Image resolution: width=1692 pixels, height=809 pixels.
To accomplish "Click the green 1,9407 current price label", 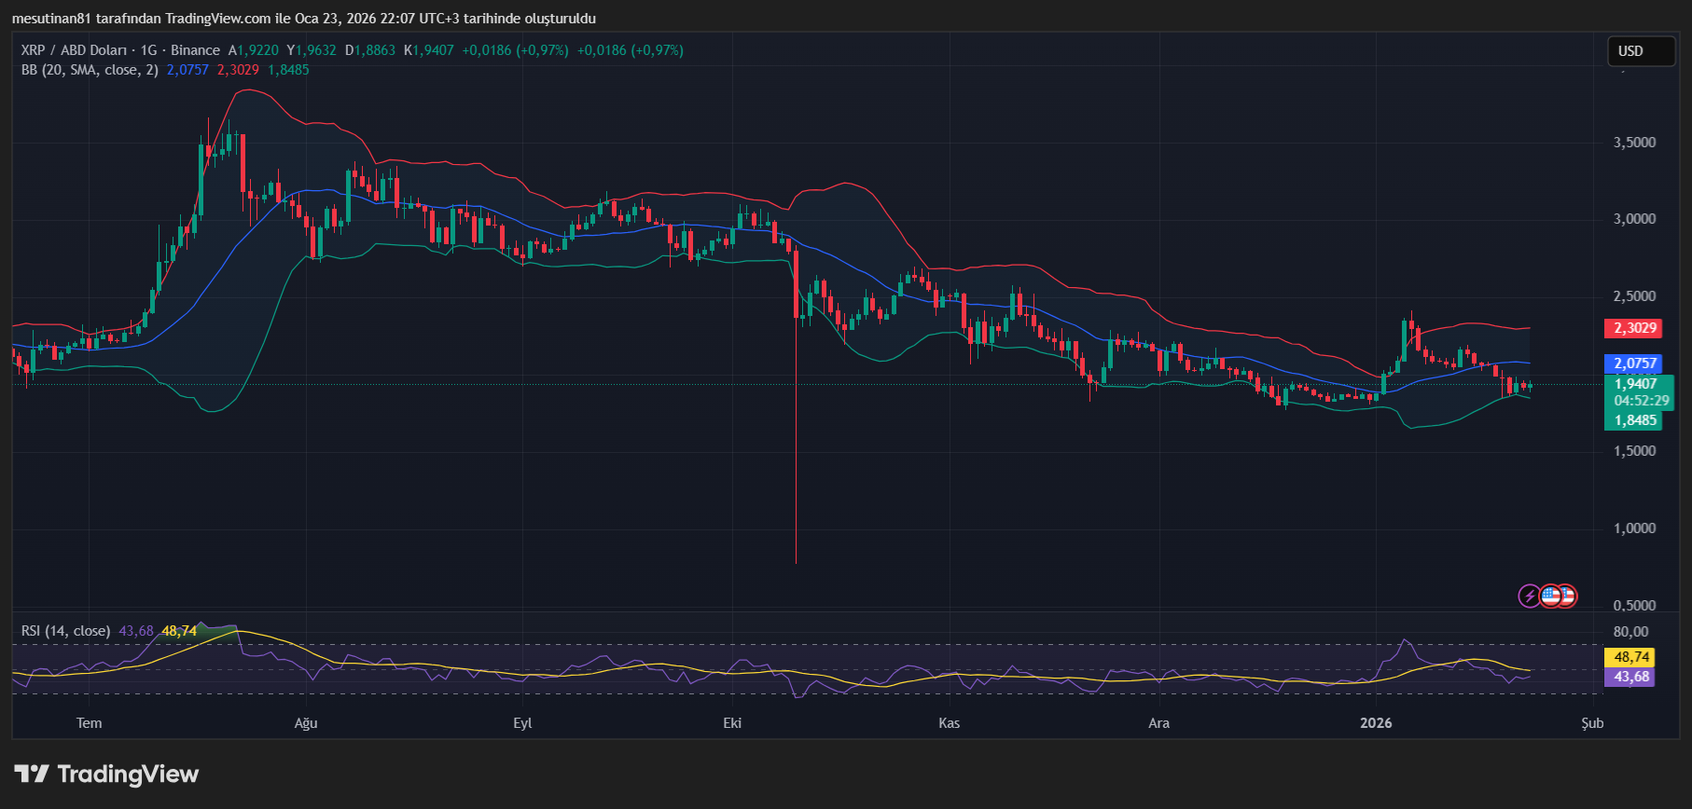I will (1636, 384).
